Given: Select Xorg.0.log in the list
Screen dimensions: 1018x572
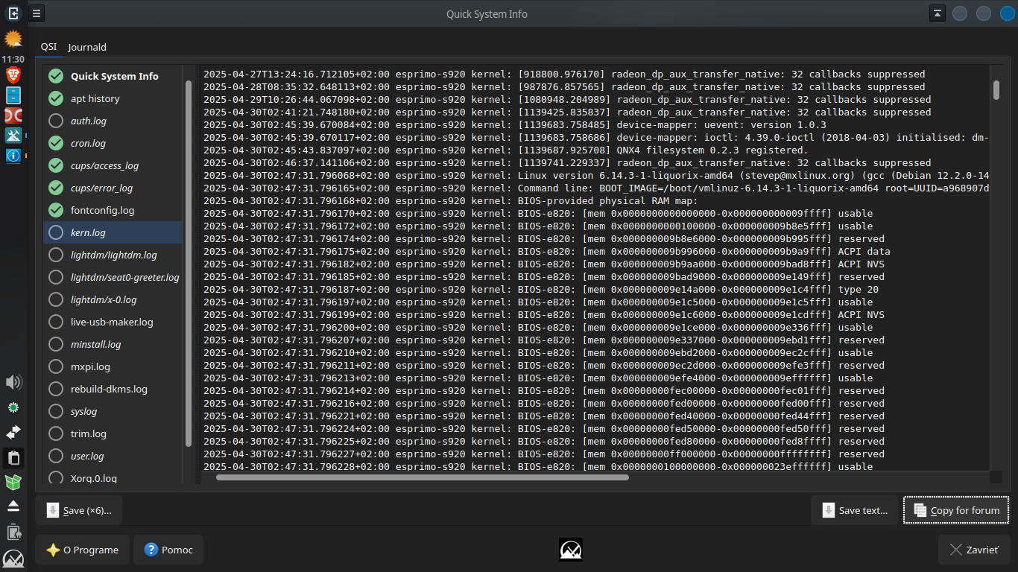Looking at the screenshot, I should (113, 477).
